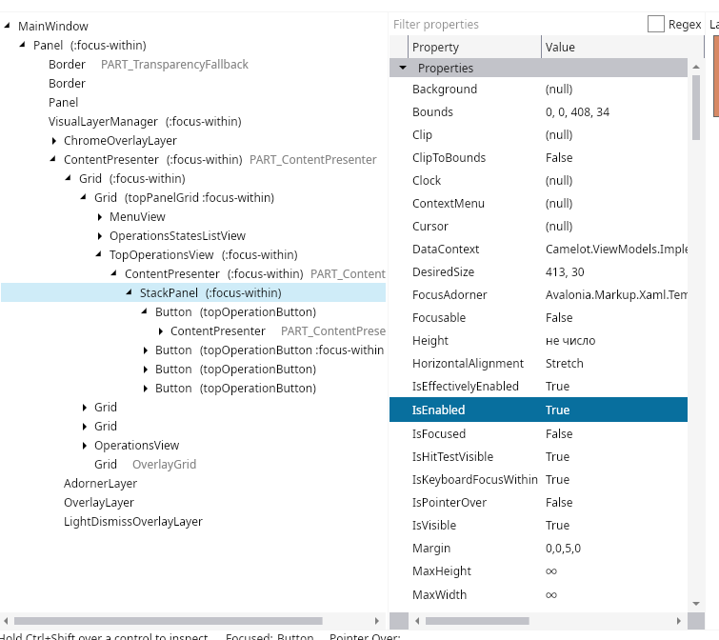Select the DataContext property row

538,249
